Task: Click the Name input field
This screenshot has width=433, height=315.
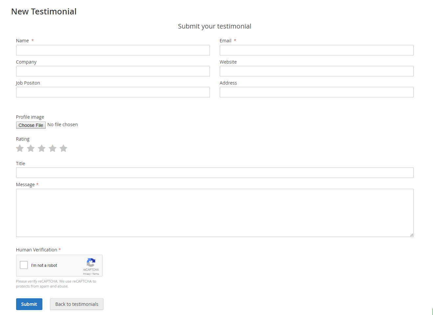Action: [113, 50]
